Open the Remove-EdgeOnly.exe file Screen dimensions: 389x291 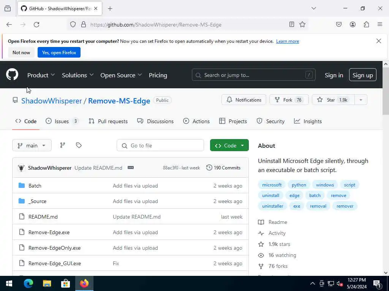(x=54, y=248)
